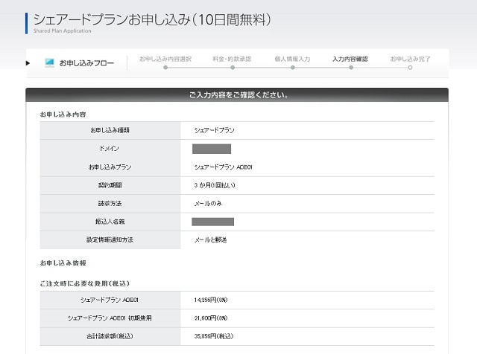
Task: Click the black triangle arrow left of flow
Action: click(29, 63)
